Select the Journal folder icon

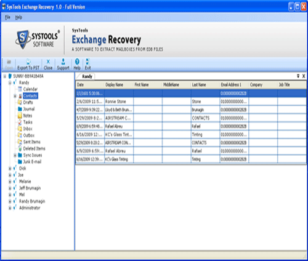click(20, 109)
